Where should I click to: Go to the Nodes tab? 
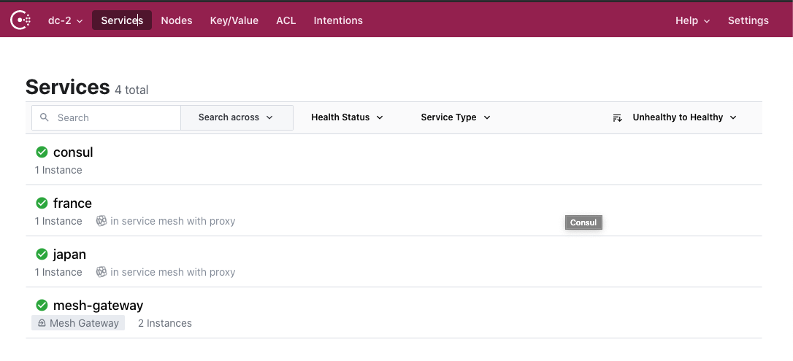coord(177,20)
